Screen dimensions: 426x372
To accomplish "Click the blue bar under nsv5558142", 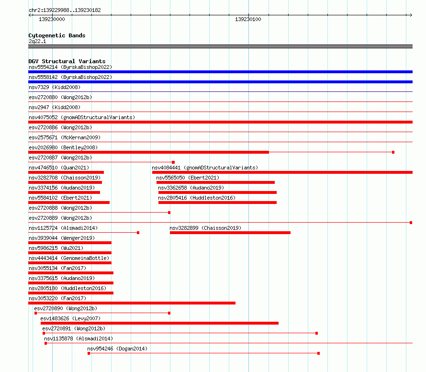I will 220,82.
